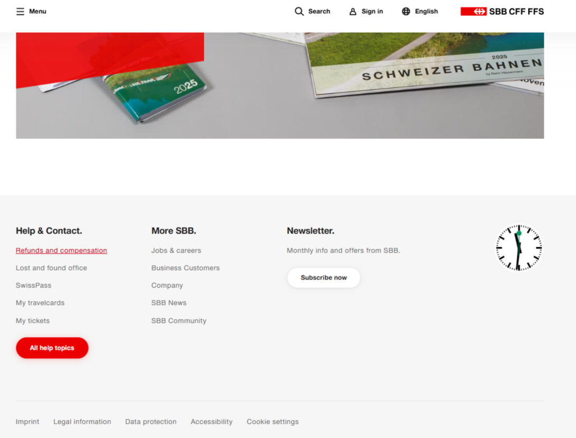576x438 pixels.
Task: Open My tickets link
Action: (33, 321)
